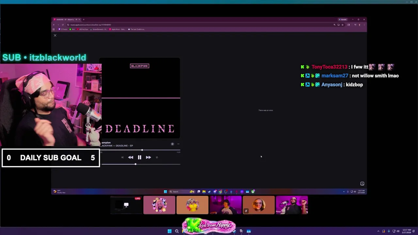Click the There was an error message

pyautogui.click(x=266, y=110)
